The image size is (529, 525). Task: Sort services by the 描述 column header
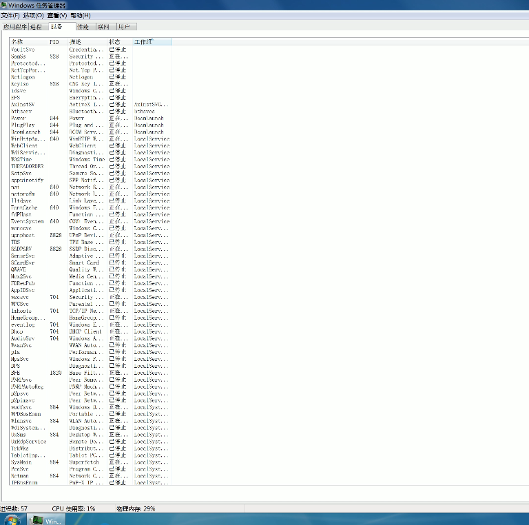(x=87, y=42)
